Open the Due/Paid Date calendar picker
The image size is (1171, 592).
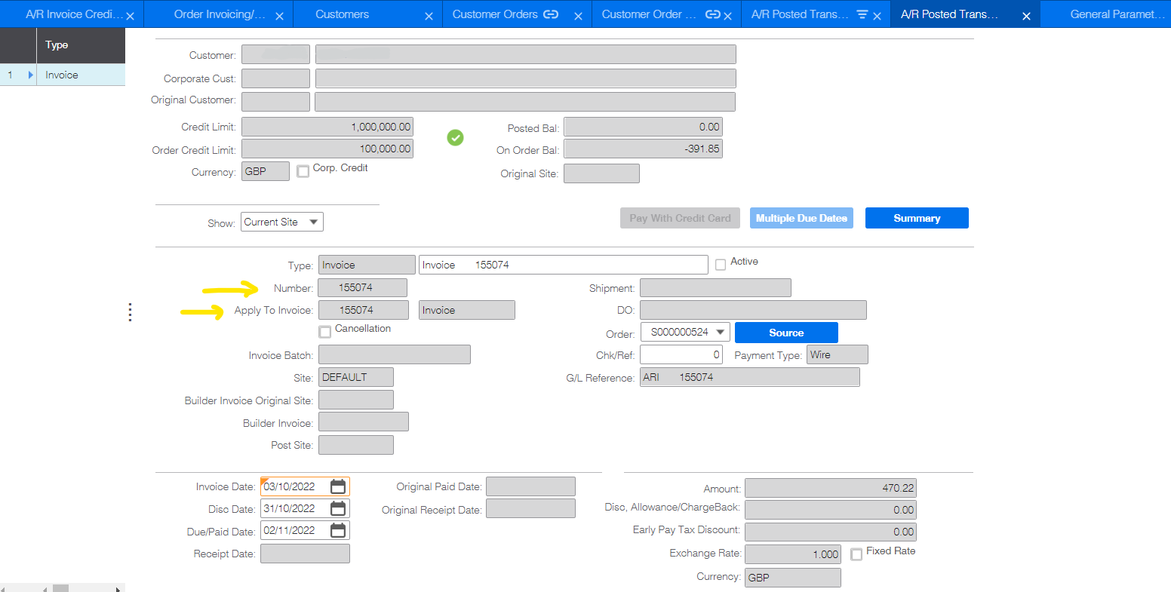(338, 530)
